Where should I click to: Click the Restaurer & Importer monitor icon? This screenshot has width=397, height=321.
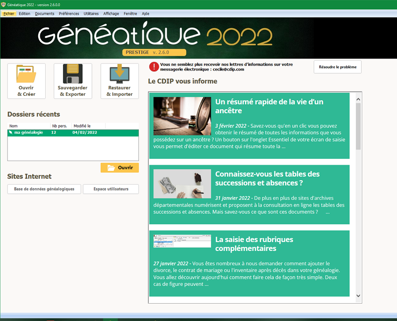(120, 73)
